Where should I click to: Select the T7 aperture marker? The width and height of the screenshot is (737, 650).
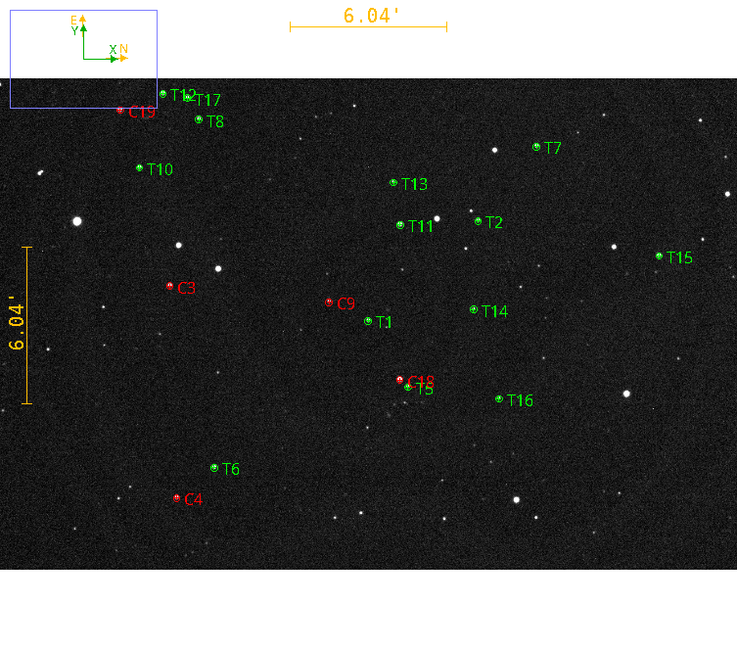(536, 147)
